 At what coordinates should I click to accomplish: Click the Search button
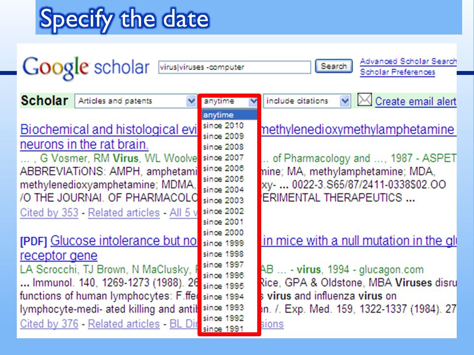tap(334, 66)
